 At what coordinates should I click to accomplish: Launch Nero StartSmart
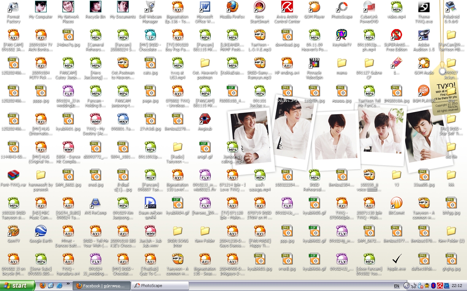[260, 7]
